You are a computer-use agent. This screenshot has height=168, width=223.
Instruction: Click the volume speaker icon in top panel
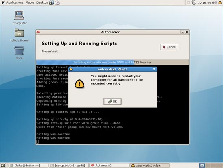(214, 2)
